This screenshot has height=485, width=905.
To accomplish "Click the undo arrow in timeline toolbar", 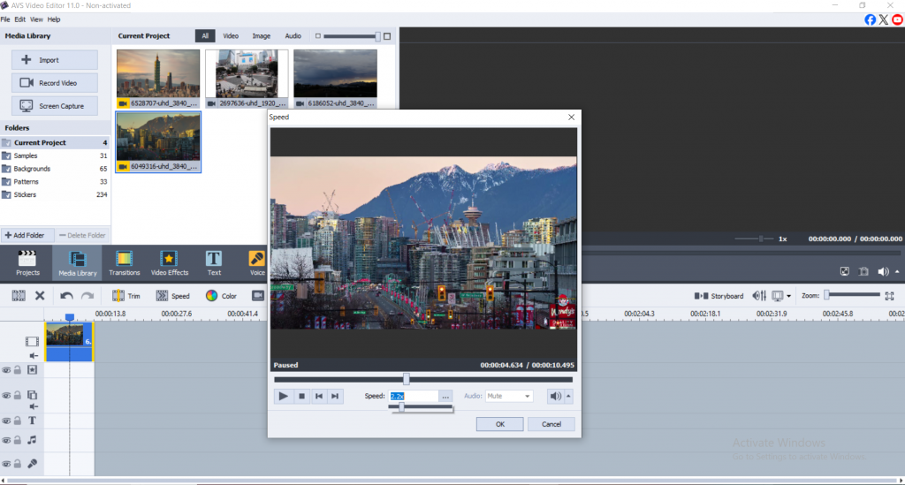I will 67,296.
